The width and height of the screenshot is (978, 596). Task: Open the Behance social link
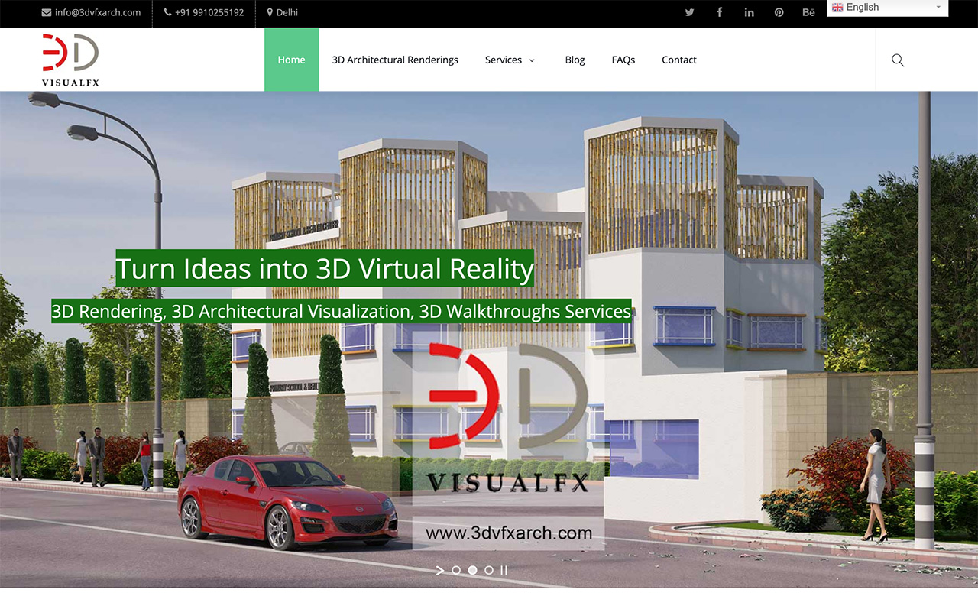tap(808, 12)
